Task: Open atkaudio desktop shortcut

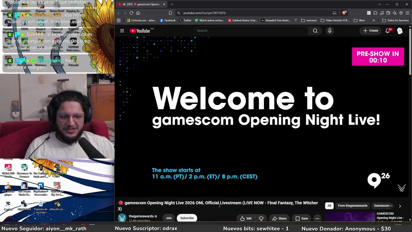Action: coord(57,206)
